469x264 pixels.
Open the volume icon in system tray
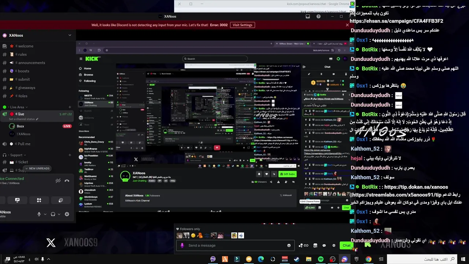tap(36, 259)
